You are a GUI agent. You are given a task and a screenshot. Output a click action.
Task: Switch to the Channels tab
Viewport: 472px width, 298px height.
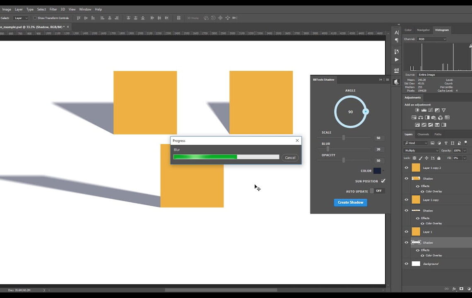tap(424, 134)
